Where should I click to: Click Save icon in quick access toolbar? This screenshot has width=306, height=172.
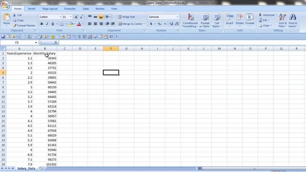tap(3, 37)
